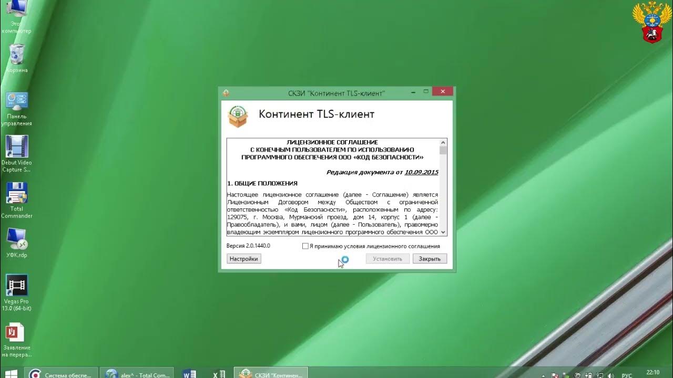The height and width of the screenshot is (378, 673).
Task: Maximize the СКЗИ installer window
Action: tap(425, 92)
